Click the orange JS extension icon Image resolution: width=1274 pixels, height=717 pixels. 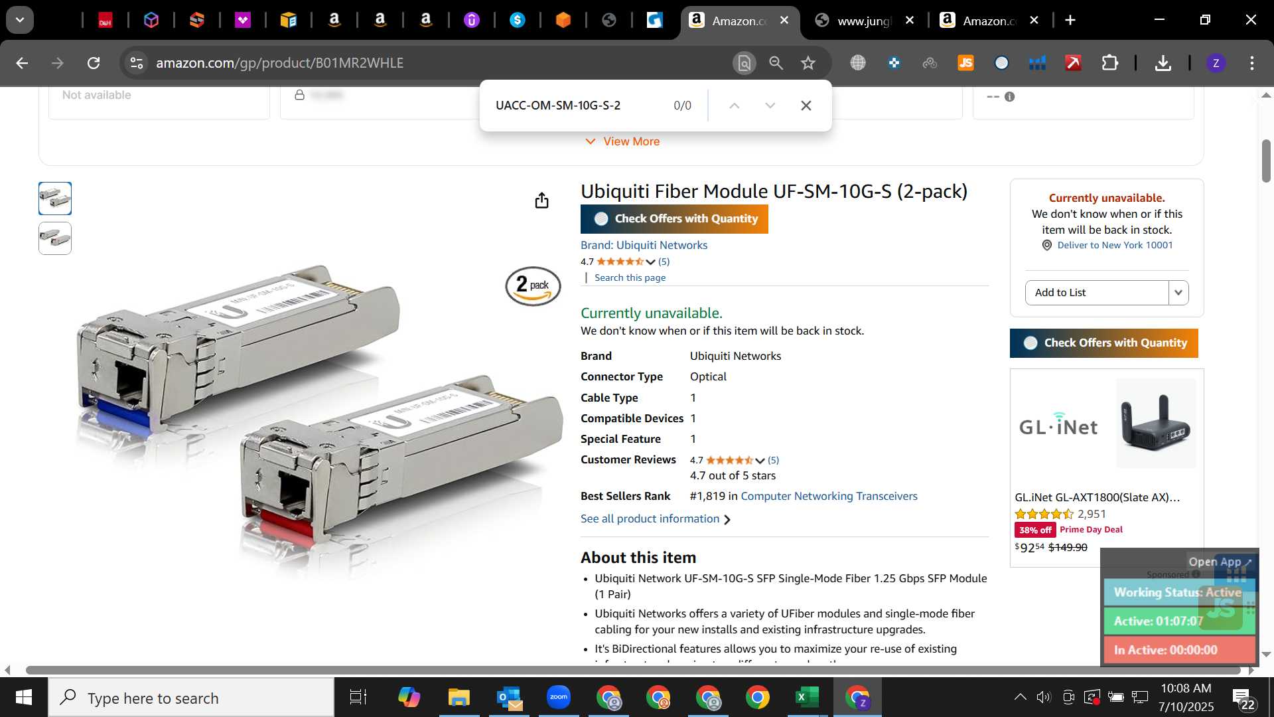tap(965, 63)
